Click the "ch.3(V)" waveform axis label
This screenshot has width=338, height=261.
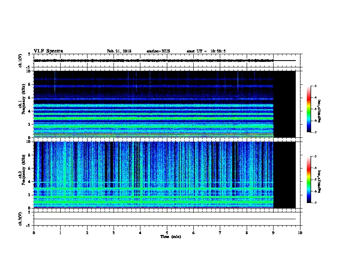point(20,219)
